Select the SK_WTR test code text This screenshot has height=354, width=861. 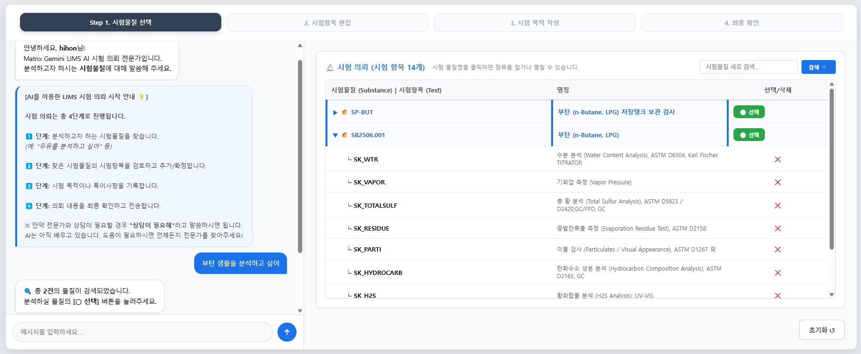366,160
